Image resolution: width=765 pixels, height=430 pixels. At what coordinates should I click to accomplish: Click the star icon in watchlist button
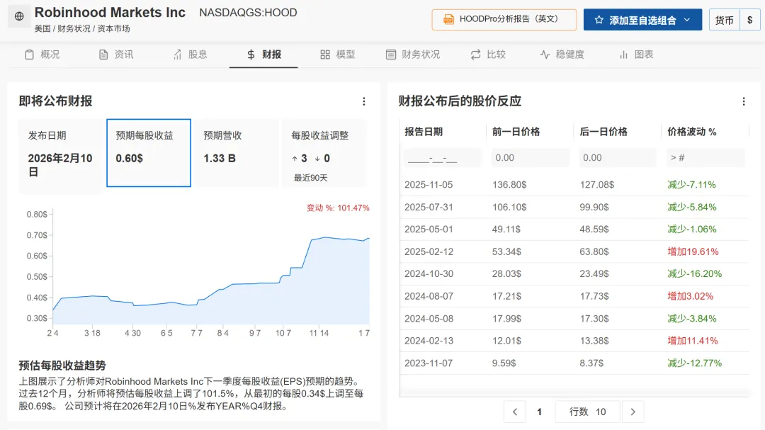point(599,20)
